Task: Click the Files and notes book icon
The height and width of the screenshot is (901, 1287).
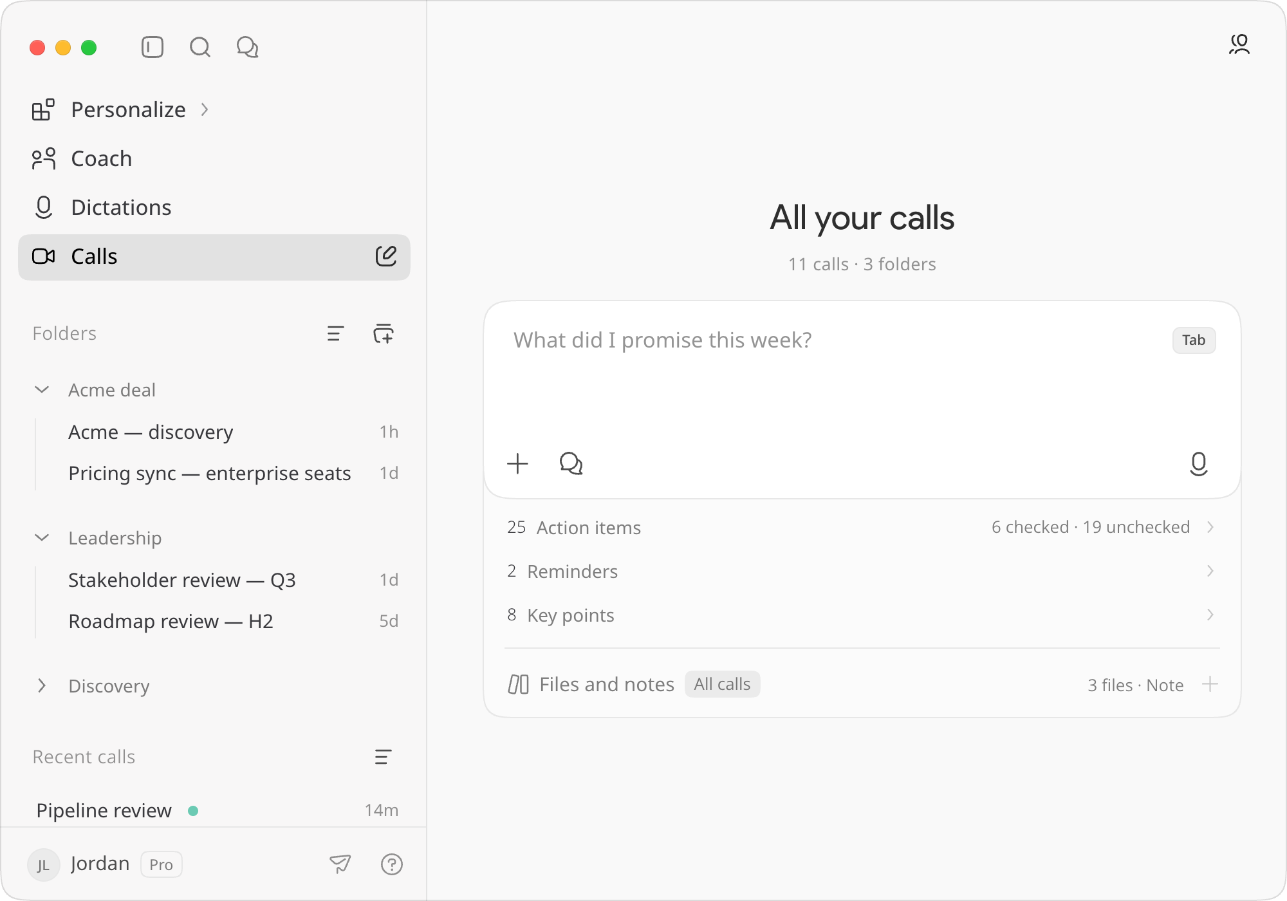Action: [x=519, y=684]
